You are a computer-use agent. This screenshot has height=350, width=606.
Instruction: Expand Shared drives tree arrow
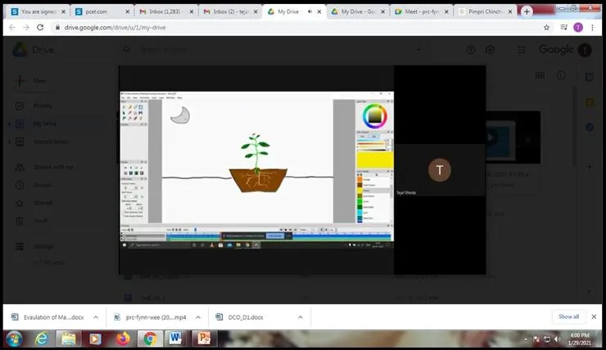(9, 142)
